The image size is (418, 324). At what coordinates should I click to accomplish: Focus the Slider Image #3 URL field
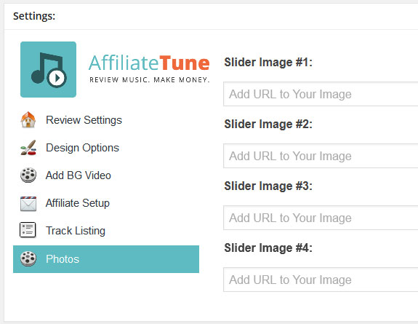coord(321,218)
